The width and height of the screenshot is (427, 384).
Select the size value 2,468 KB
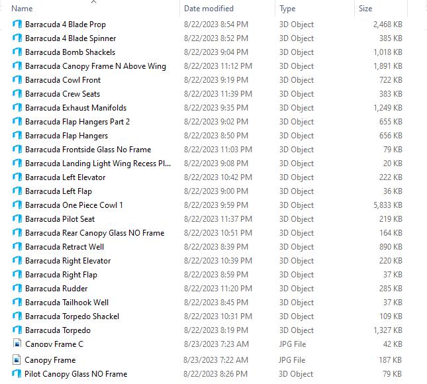click(388, 24)
